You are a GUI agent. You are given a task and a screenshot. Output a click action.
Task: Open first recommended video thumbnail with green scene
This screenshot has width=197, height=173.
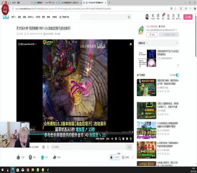(x=147, y=88)
